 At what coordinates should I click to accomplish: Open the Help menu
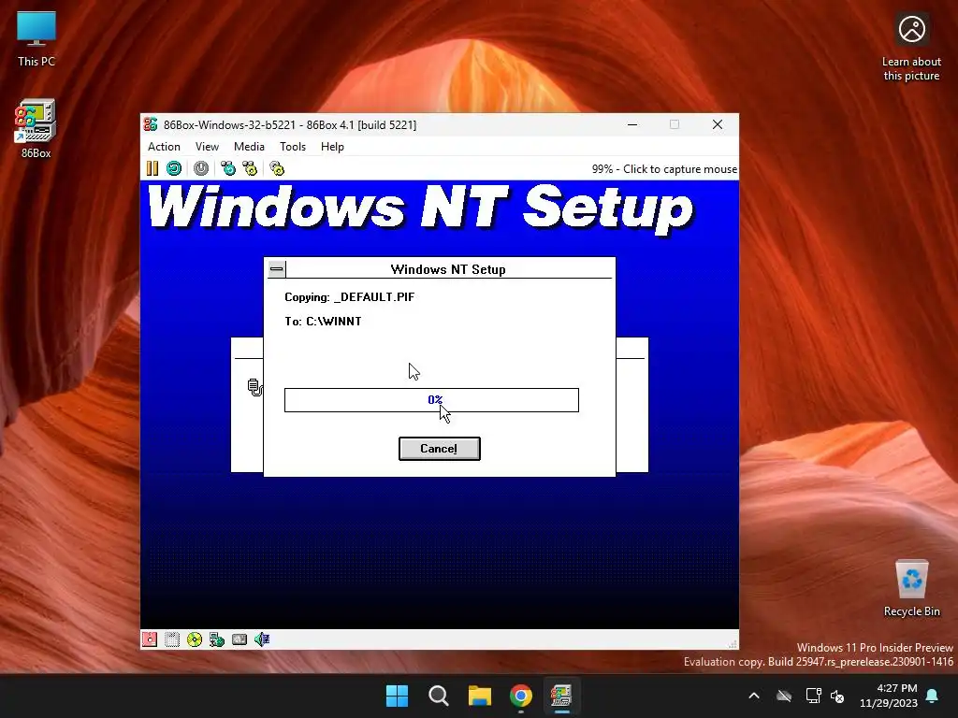coord(332,147)
